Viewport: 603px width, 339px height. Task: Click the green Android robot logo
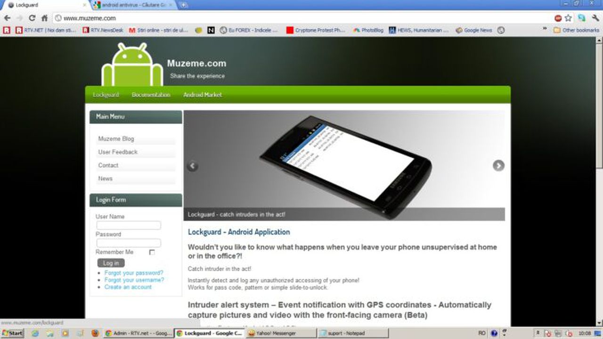pyautogui.click(x=132, y=65)
